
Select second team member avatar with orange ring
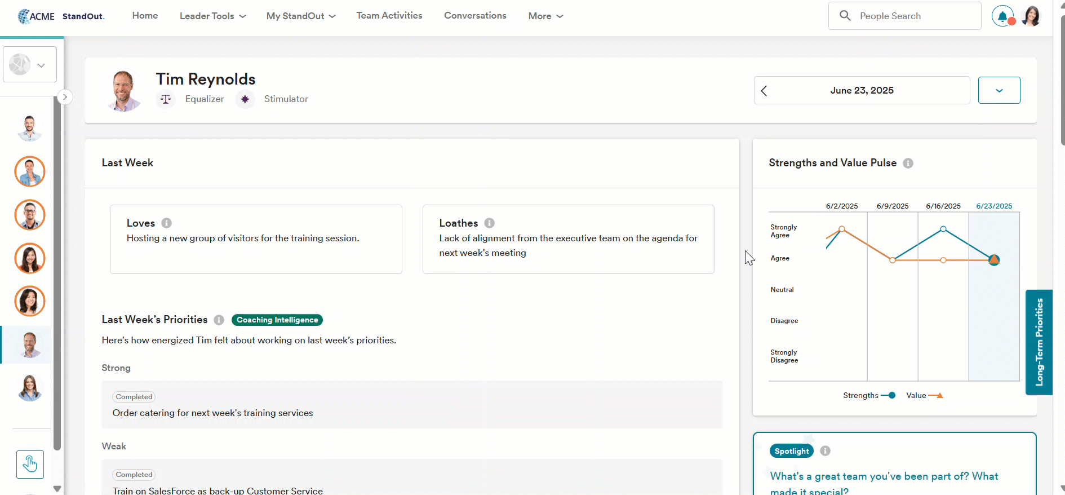coord(30,171)
